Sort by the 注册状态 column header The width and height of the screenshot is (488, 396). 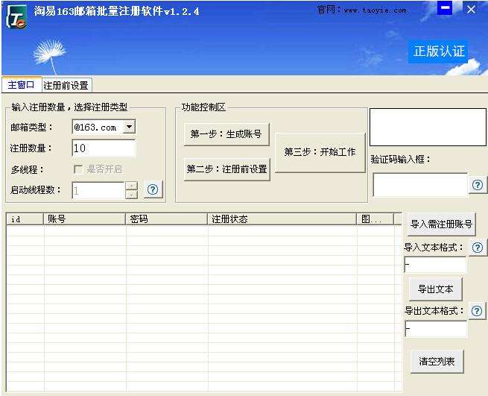(282, 219)
